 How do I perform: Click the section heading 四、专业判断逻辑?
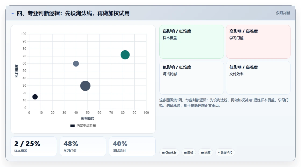coord(73,13)
